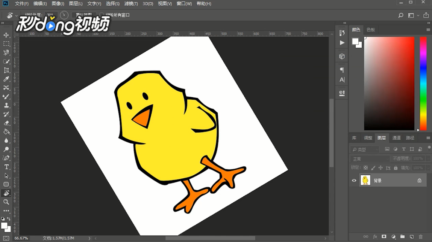
Task: Toggle the shape layer filter
Action: (412, 149)
